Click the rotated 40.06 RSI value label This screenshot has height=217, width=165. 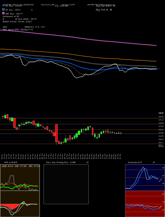(160, 207)
